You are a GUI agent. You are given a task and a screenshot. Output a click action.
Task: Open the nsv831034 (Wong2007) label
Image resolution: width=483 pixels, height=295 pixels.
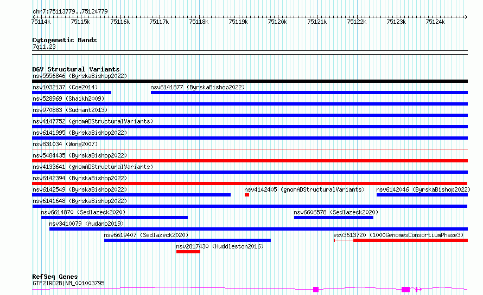click(x=65, y=144)
